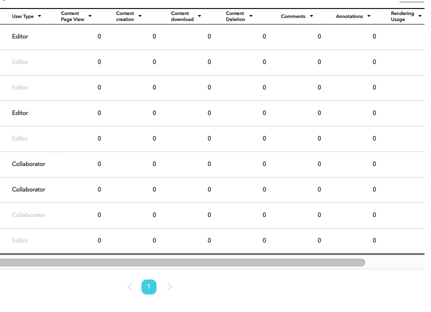Click the Comments column header label
The height and width of the screenshot is (312, 431).
click(293, 16)
